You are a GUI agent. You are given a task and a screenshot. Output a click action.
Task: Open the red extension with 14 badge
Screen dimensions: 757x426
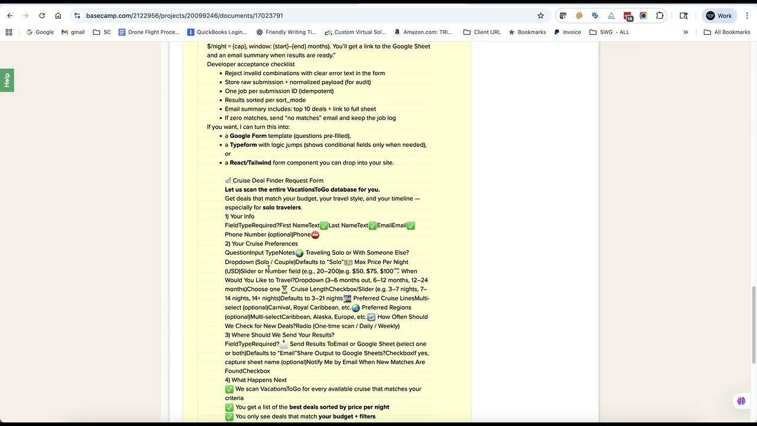627,16
